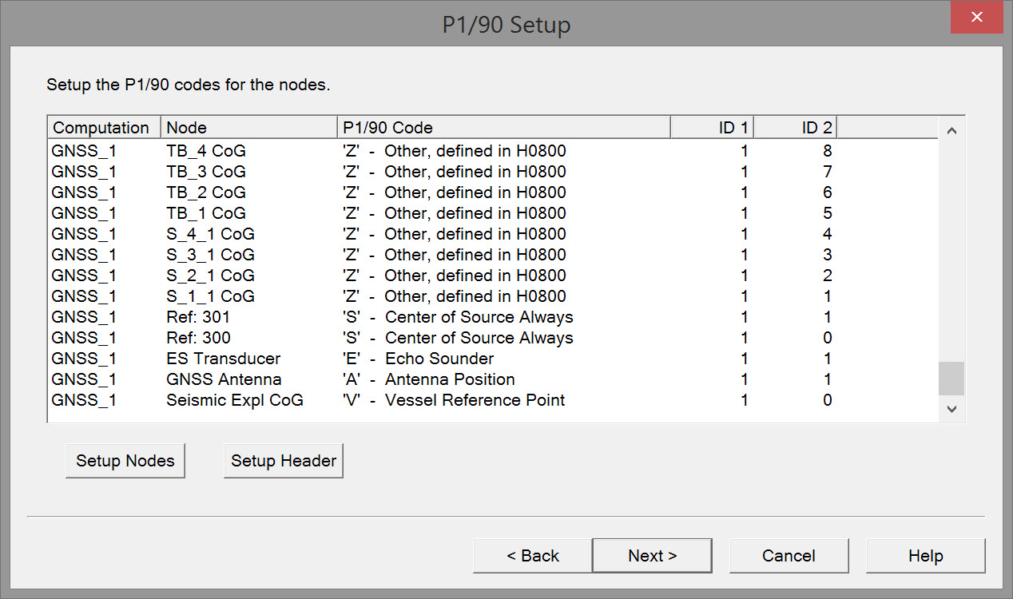Screen dimensions: 1013x599
Task: Click the ID 1 column header
Action: [713, 128]
